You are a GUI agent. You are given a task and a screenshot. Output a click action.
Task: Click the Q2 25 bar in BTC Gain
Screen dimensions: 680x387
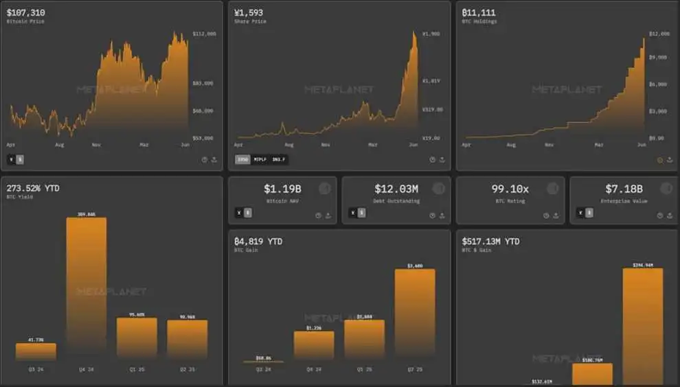pos(415,312)
